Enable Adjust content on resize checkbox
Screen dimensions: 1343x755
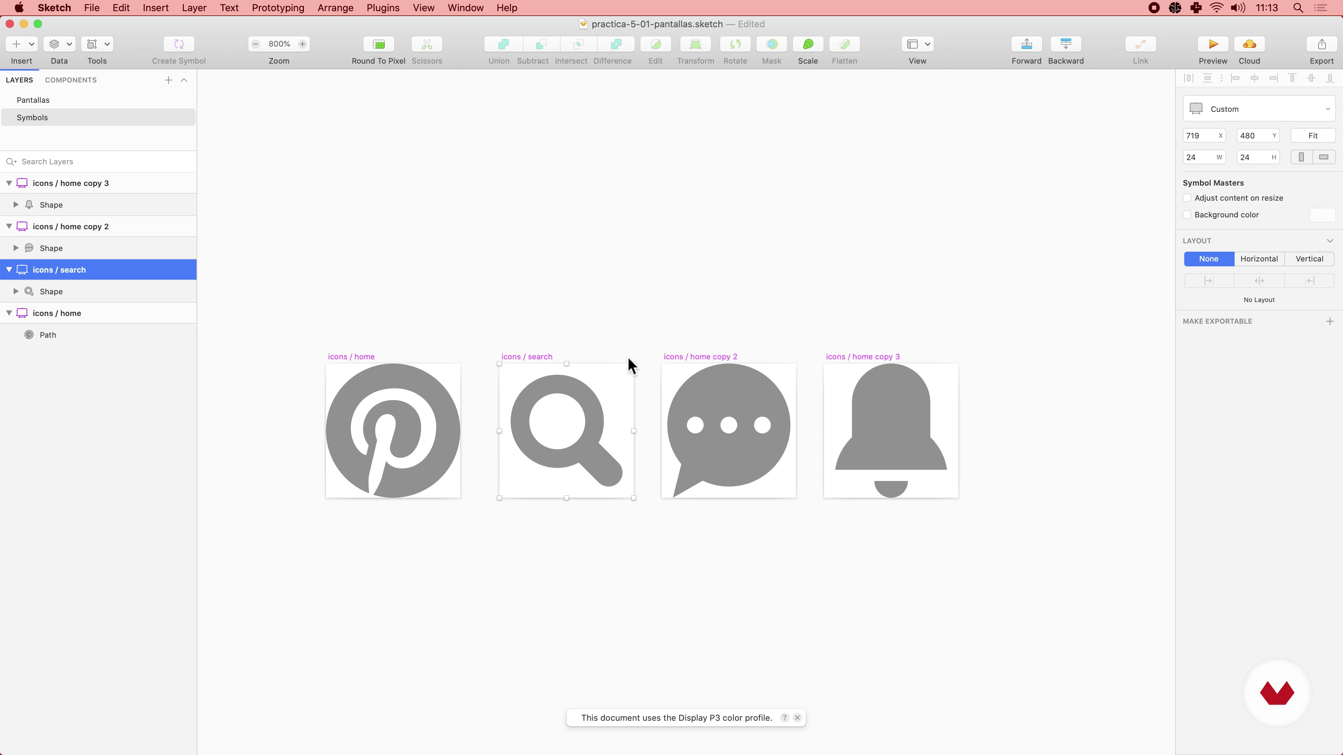click(1187, 198)
